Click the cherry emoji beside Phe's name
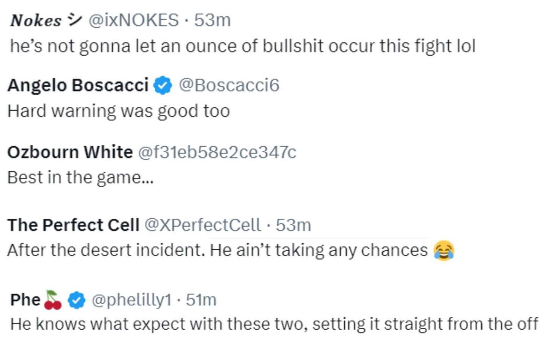 (53, 300)
